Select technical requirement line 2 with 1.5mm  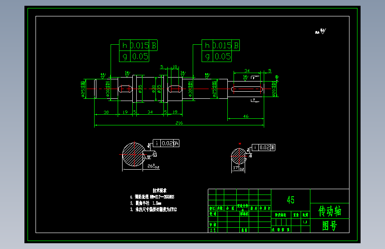point(146,203)
